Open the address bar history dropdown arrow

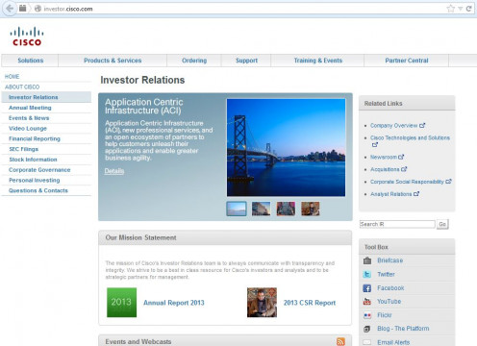(x=460, y=9)
